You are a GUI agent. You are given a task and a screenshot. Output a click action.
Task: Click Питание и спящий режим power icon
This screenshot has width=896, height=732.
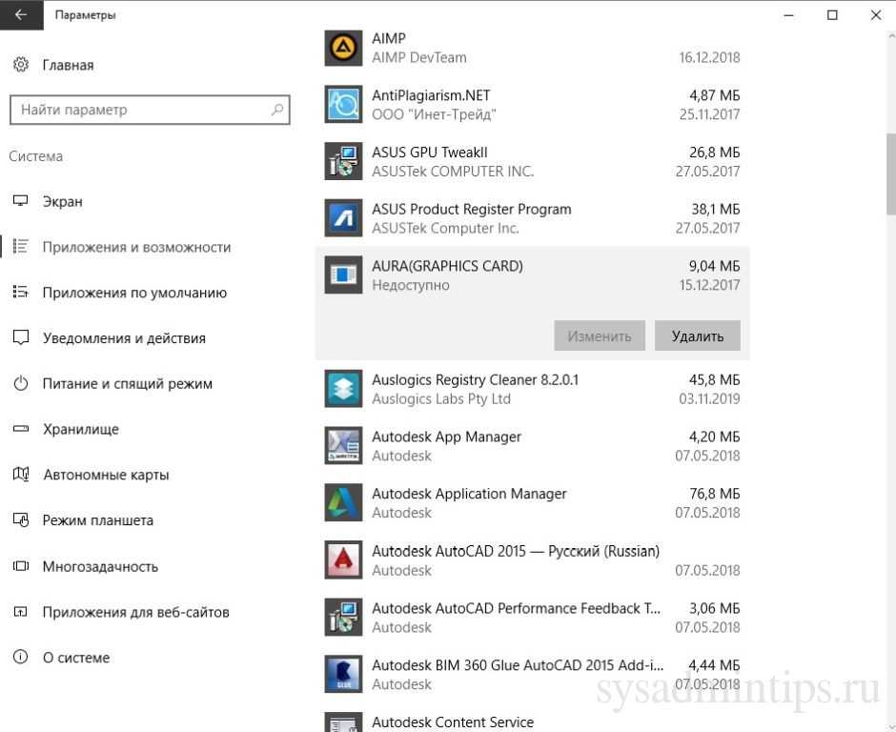[21, 383]
